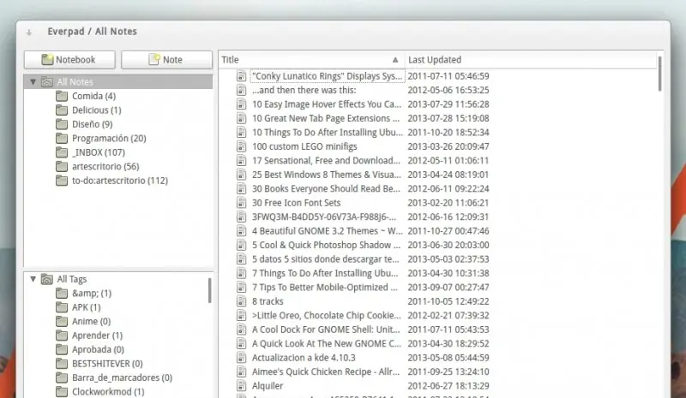Click the date 2013-04-30 18:29:52
The image size is (686, 398).
coord(448,343)
